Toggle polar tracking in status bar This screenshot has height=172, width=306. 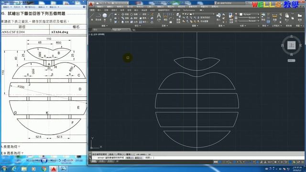[235, 162]
